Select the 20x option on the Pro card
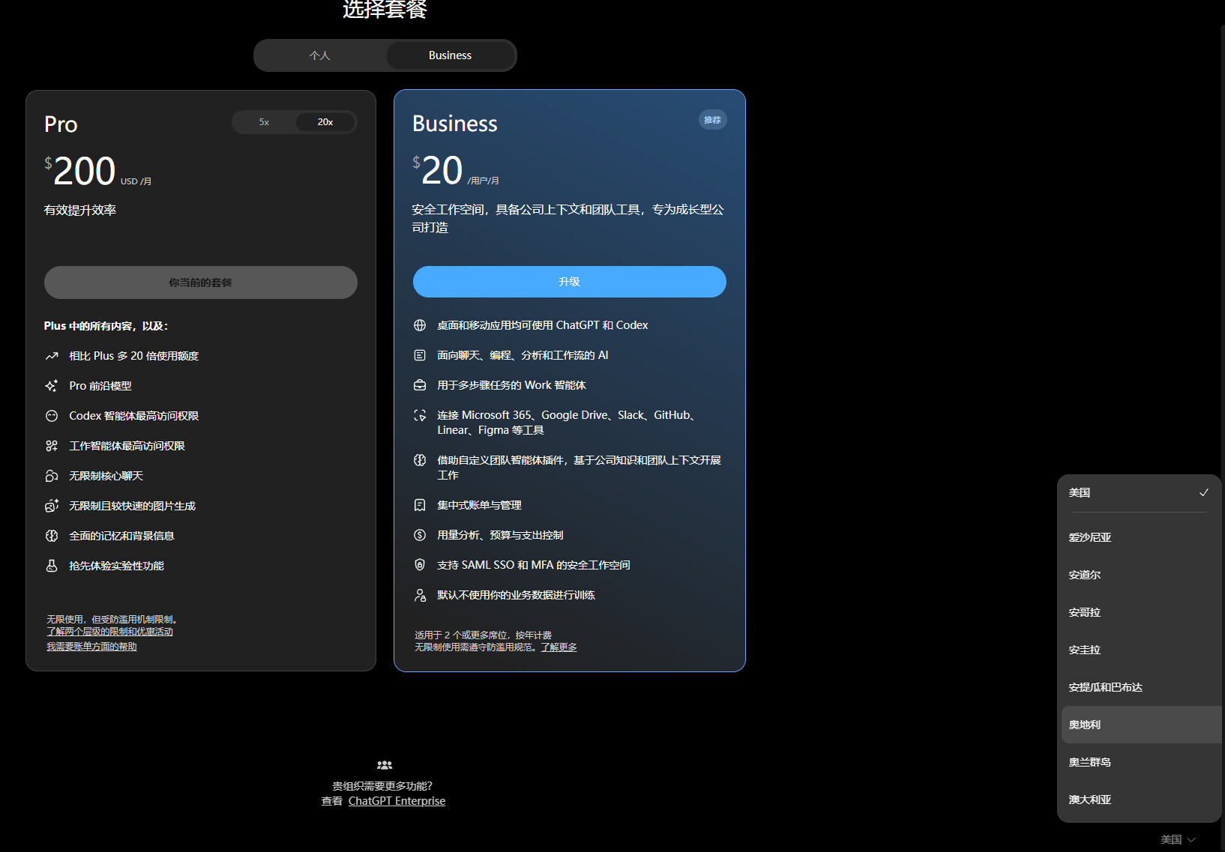The height and width of the screenshot is (852, 1225). pyautogui.click(x=325, y=122)
